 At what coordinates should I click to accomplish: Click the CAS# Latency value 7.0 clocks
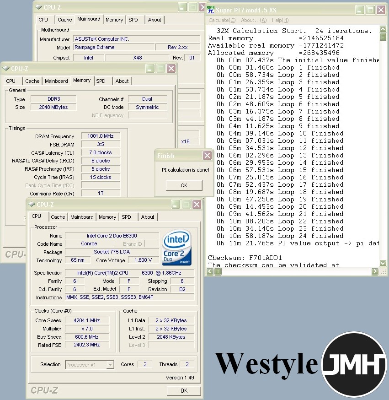[101, 152]
